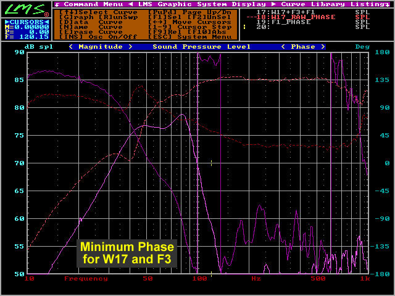
Task: Choose the [F1]Sel command
Action: (x=165, y=17)
